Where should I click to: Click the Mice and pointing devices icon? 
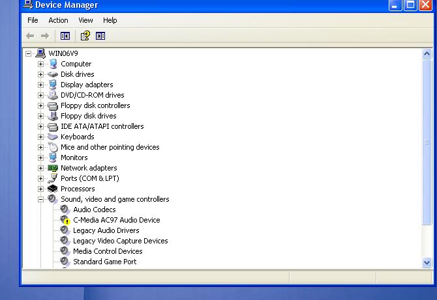tap(53, 147)
